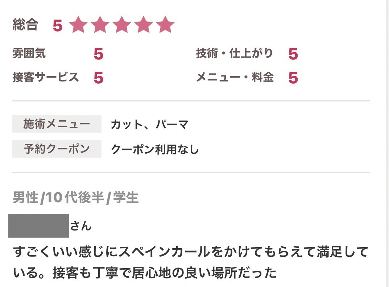Click the grayed-out reviewer name block

pos(39,226)
